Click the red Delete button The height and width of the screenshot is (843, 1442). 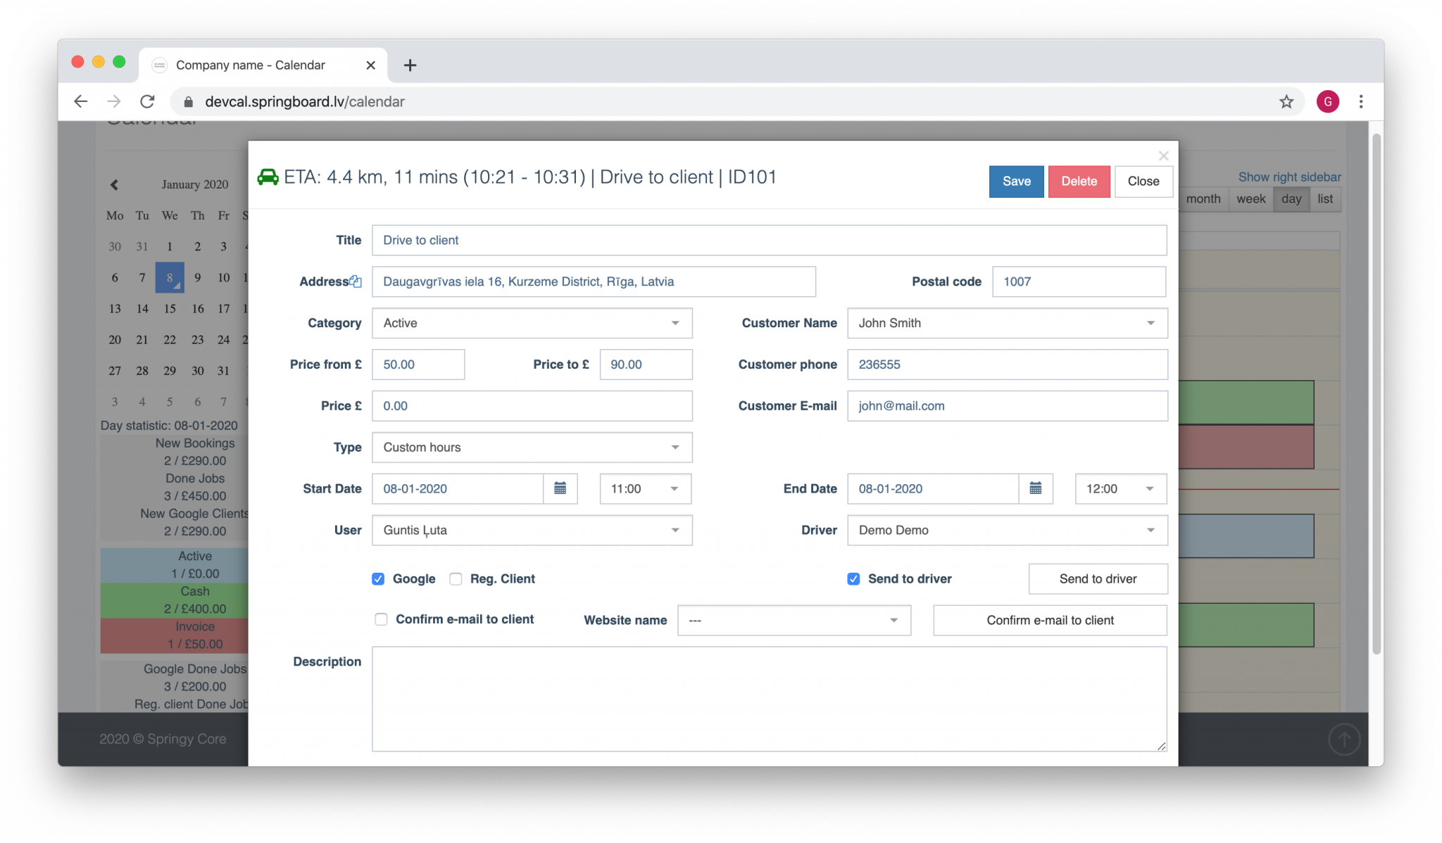click(1079, 182)
